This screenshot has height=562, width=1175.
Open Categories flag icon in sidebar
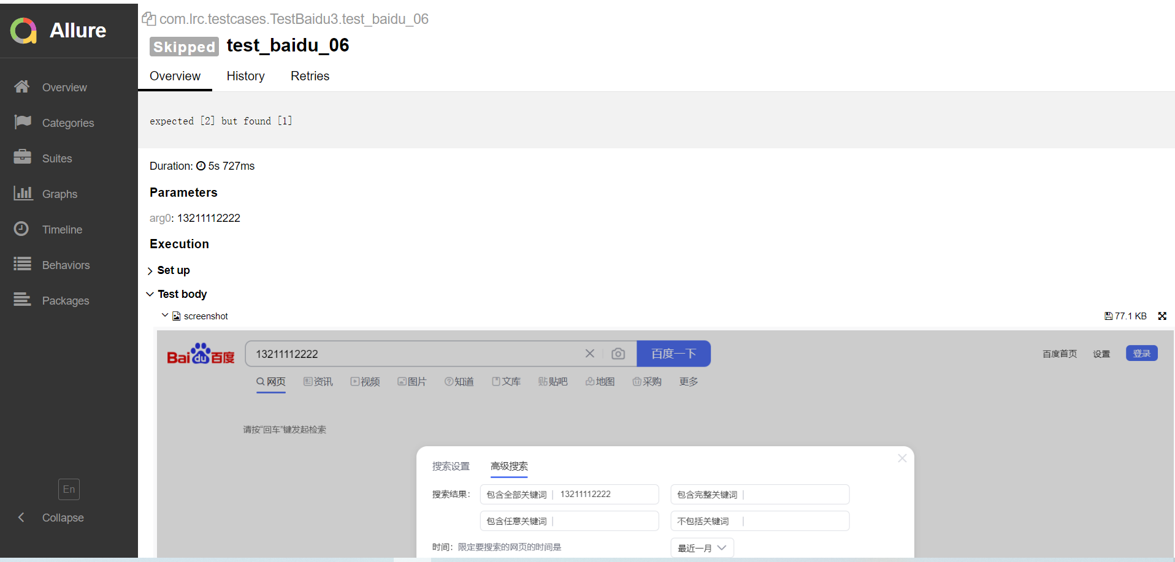tap(22, 122)
